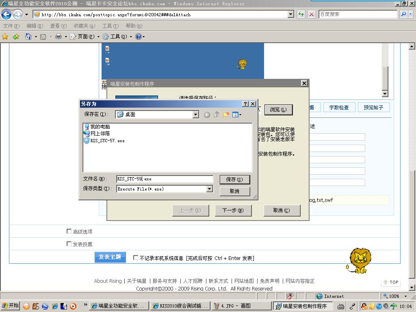Click the 开始 Start button
The image size is (416, 312).
point(10,305)
